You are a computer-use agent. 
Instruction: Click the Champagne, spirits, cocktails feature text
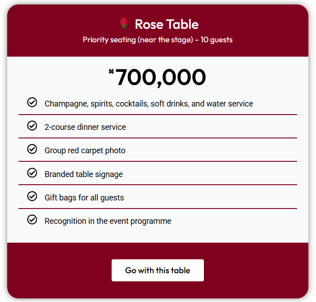click(x=149, y=104)
